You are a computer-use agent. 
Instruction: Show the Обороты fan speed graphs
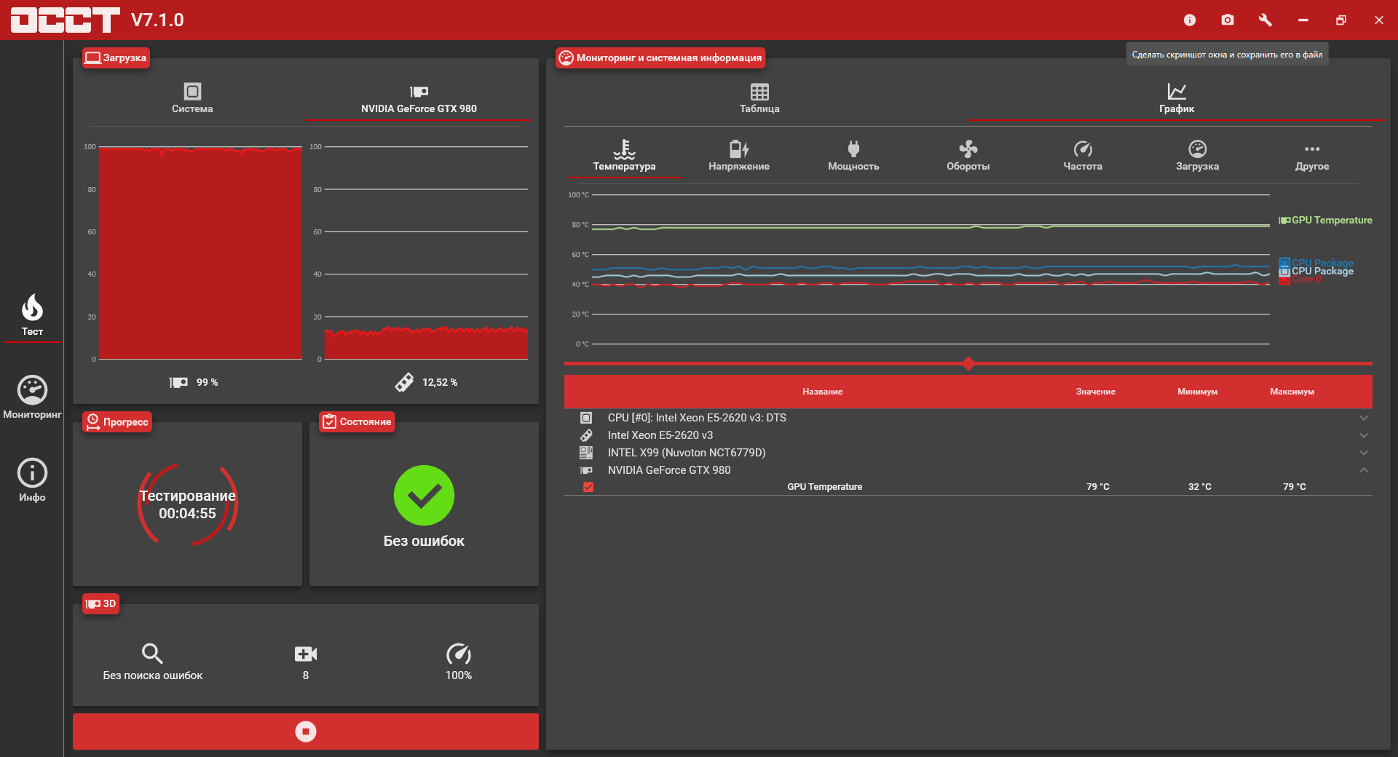[x=968, y=156]
